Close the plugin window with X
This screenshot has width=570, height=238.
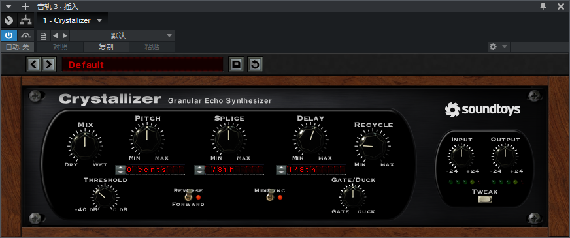(x=561, y=6)
